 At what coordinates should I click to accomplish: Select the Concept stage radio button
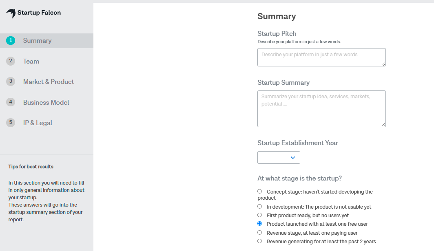point(259,191)
